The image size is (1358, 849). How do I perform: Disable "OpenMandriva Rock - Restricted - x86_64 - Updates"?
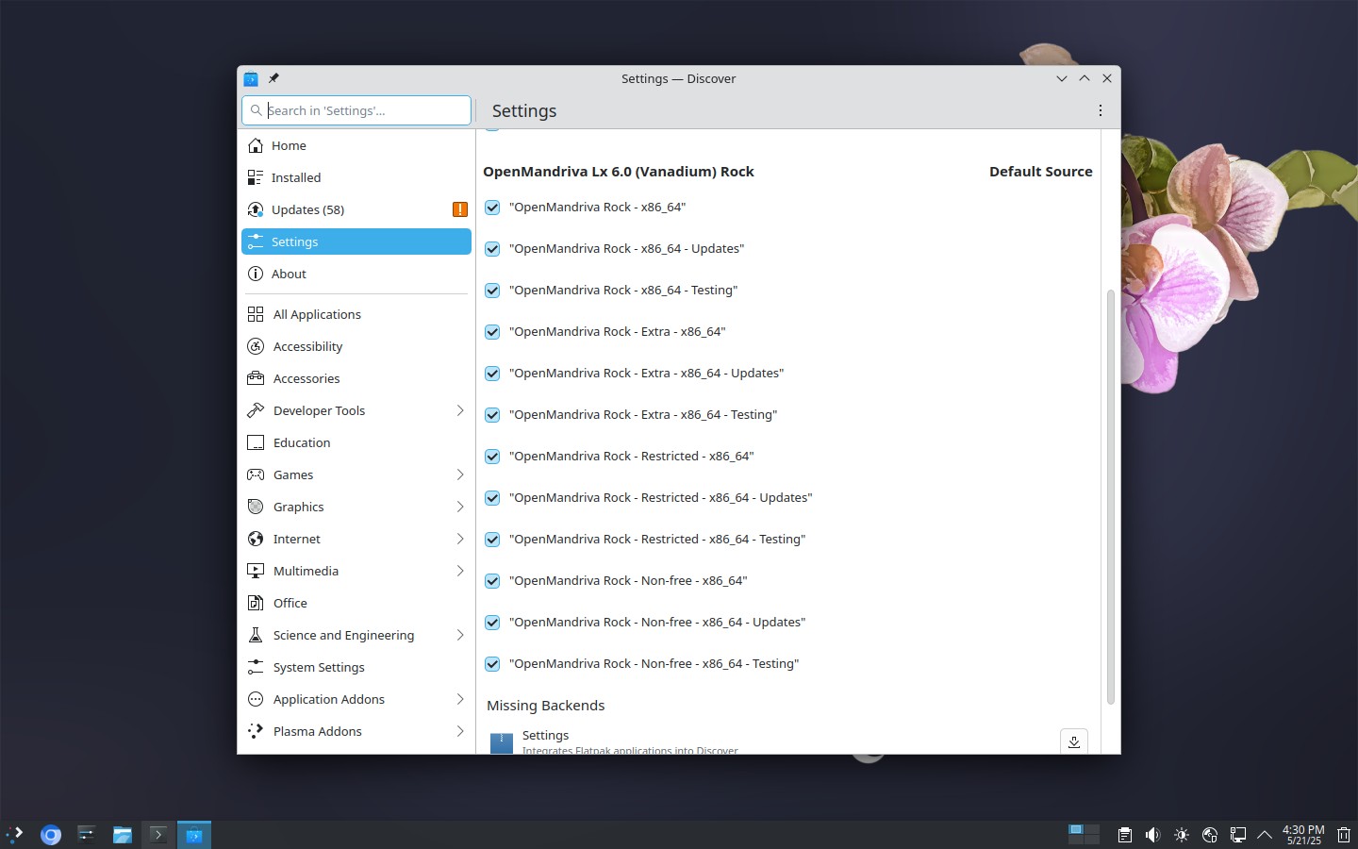[x=492, y=498]
